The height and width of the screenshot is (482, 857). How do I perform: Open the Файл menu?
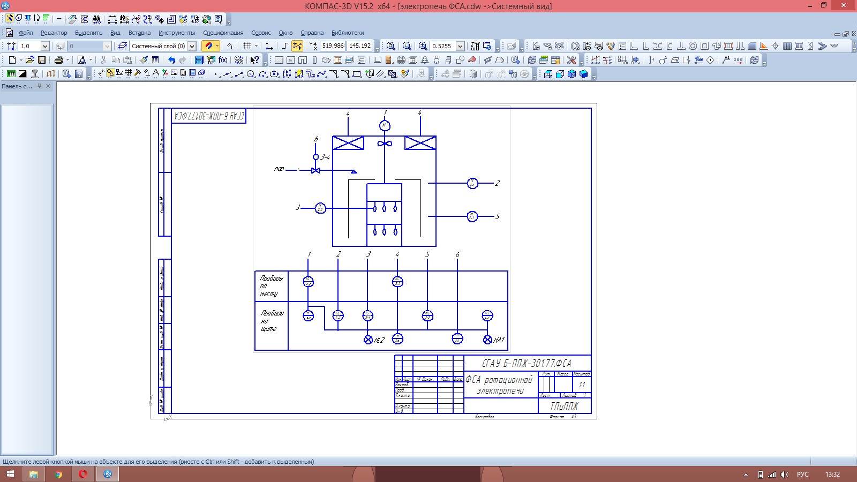pos(26,33)
